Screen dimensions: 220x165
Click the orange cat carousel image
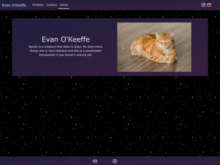[154, 47]
